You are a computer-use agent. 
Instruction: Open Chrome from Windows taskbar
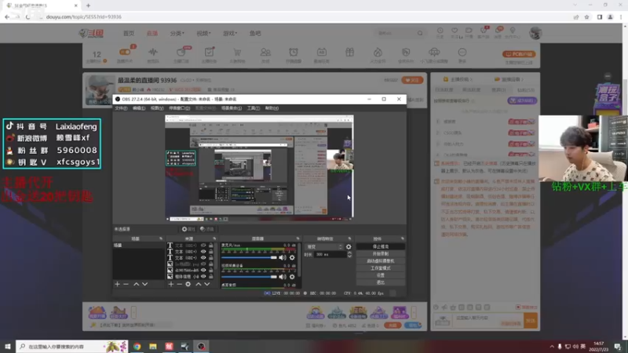tap(137, 347)
